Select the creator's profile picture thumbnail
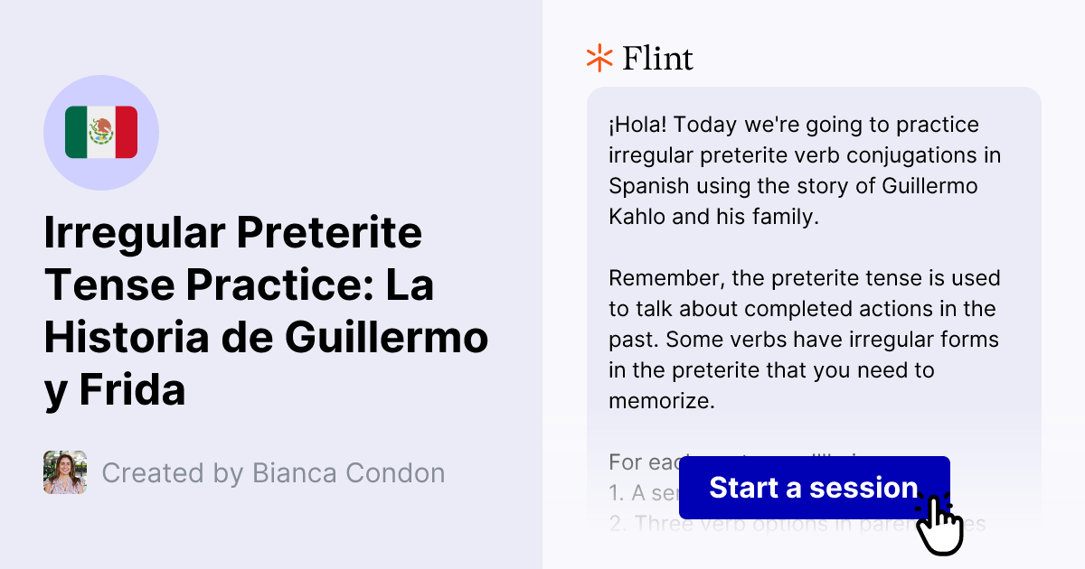The width and height of the screenshot is (1085, 569). [64, 472]
